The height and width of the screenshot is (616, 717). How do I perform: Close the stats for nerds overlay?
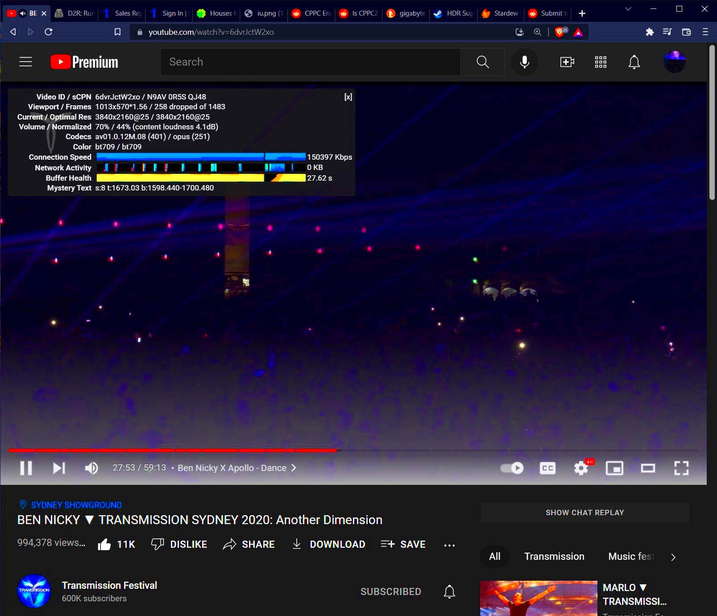(348, 97)
